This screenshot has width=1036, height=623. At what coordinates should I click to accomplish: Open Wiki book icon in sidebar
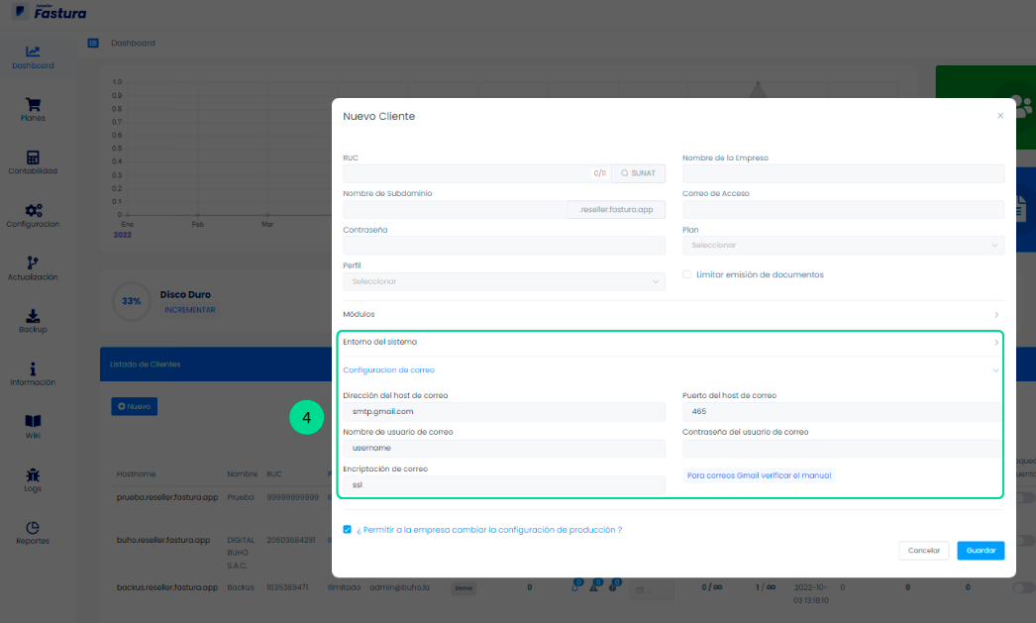coord(33,421)
